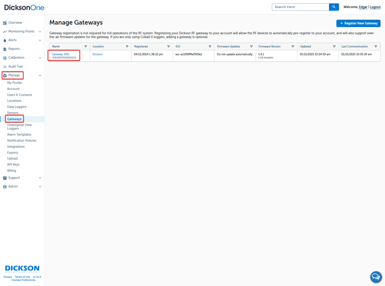Click the Alerts bell icon
This screenshot has width=385, height=286.
pyautogui.click(x=5, y=40)
